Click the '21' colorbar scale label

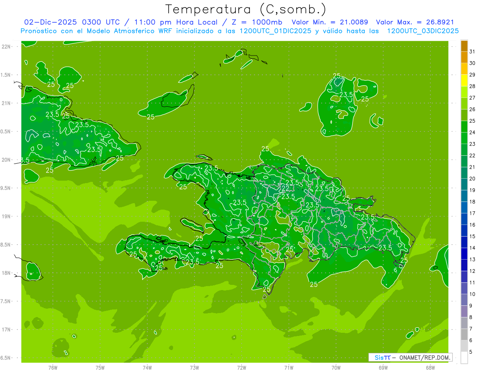[x=472, y=167]
